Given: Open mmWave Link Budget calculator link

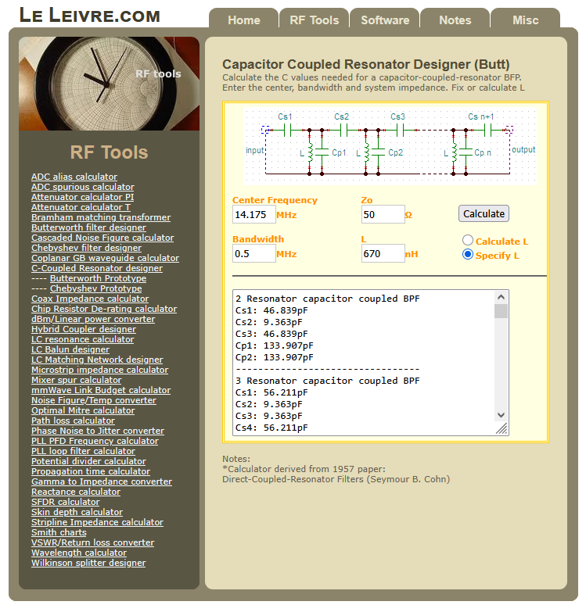Looking at the screenshot, I should [x=101, y=390].
